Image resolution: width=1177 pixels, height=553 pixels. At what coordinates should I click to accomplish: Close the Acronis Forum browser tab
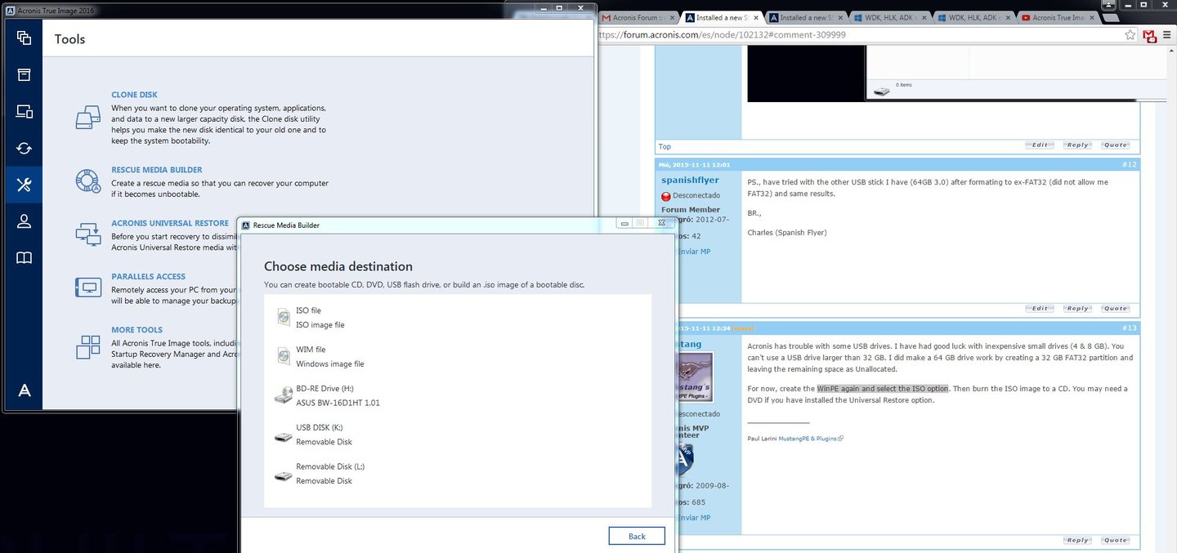coord(671,17)
